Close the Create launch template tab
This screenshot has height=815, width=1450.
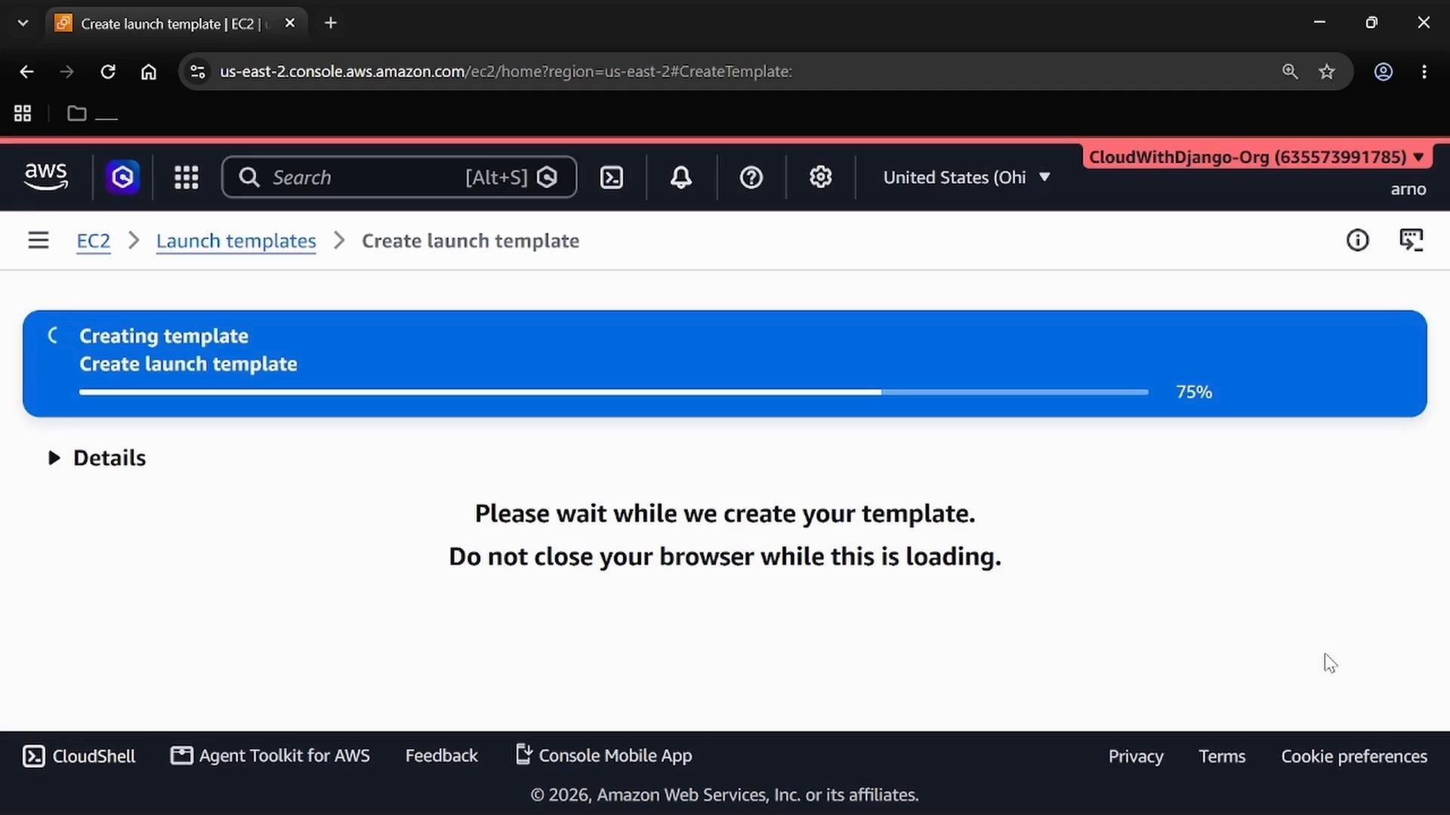click(x=290, y=23)
